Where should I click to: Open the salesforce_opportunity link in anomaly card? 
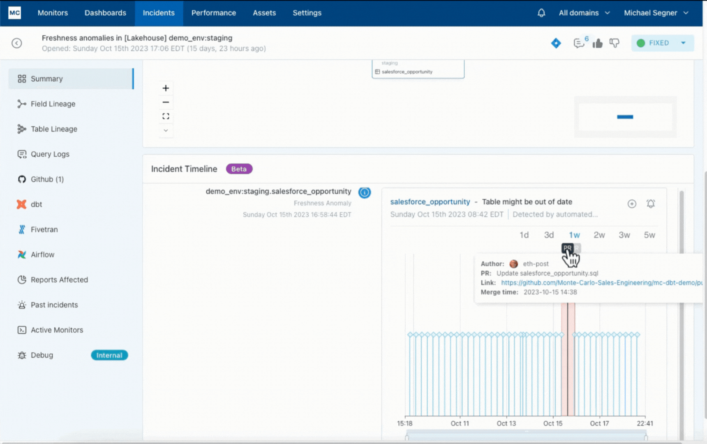[430, 202]
